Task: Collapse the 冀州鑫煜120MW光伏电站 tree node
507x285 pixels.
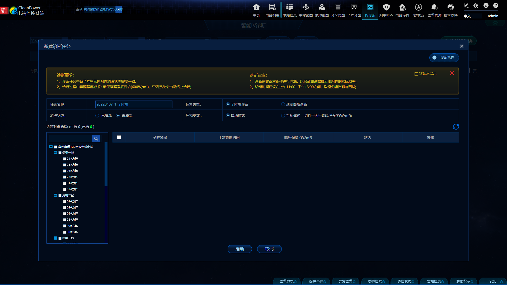Action: 51,146
